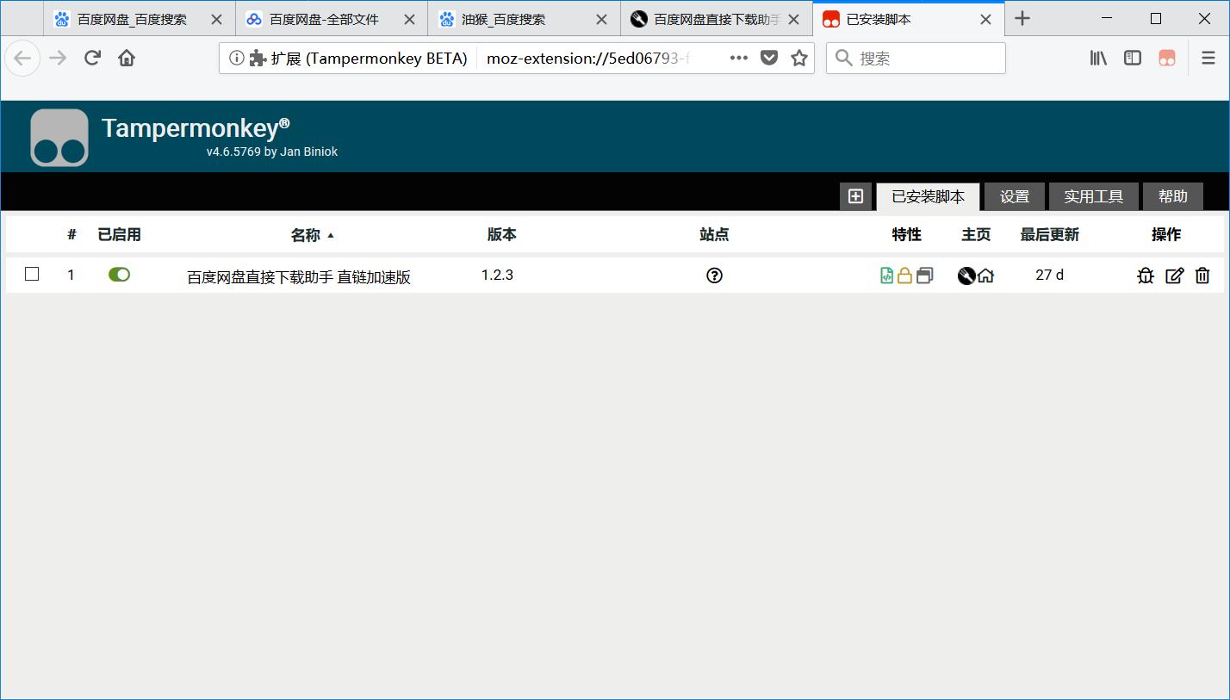Click the 主页 column header

coord(976,234)
